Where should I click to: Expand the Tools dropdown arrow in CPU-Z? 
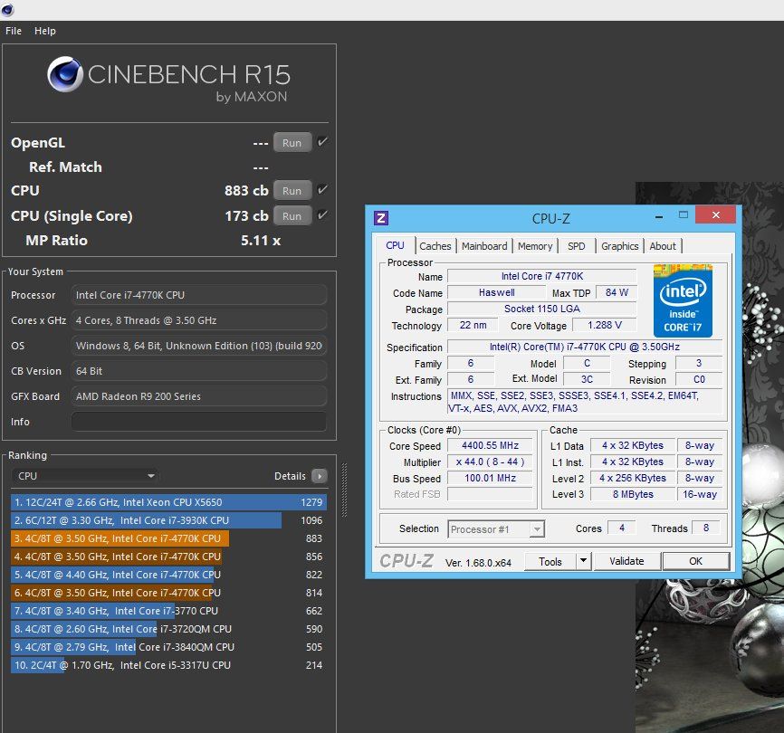point(583,561)
